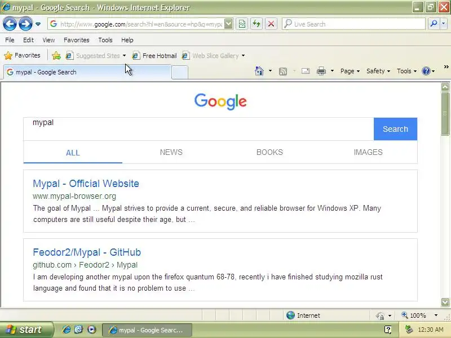Open the Favorites menu in menu bar

(77, 40)
